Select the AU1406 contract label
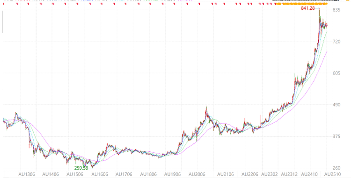Viewport: 351px width, 179px height. pyautogui.click(x=51, y=174)
